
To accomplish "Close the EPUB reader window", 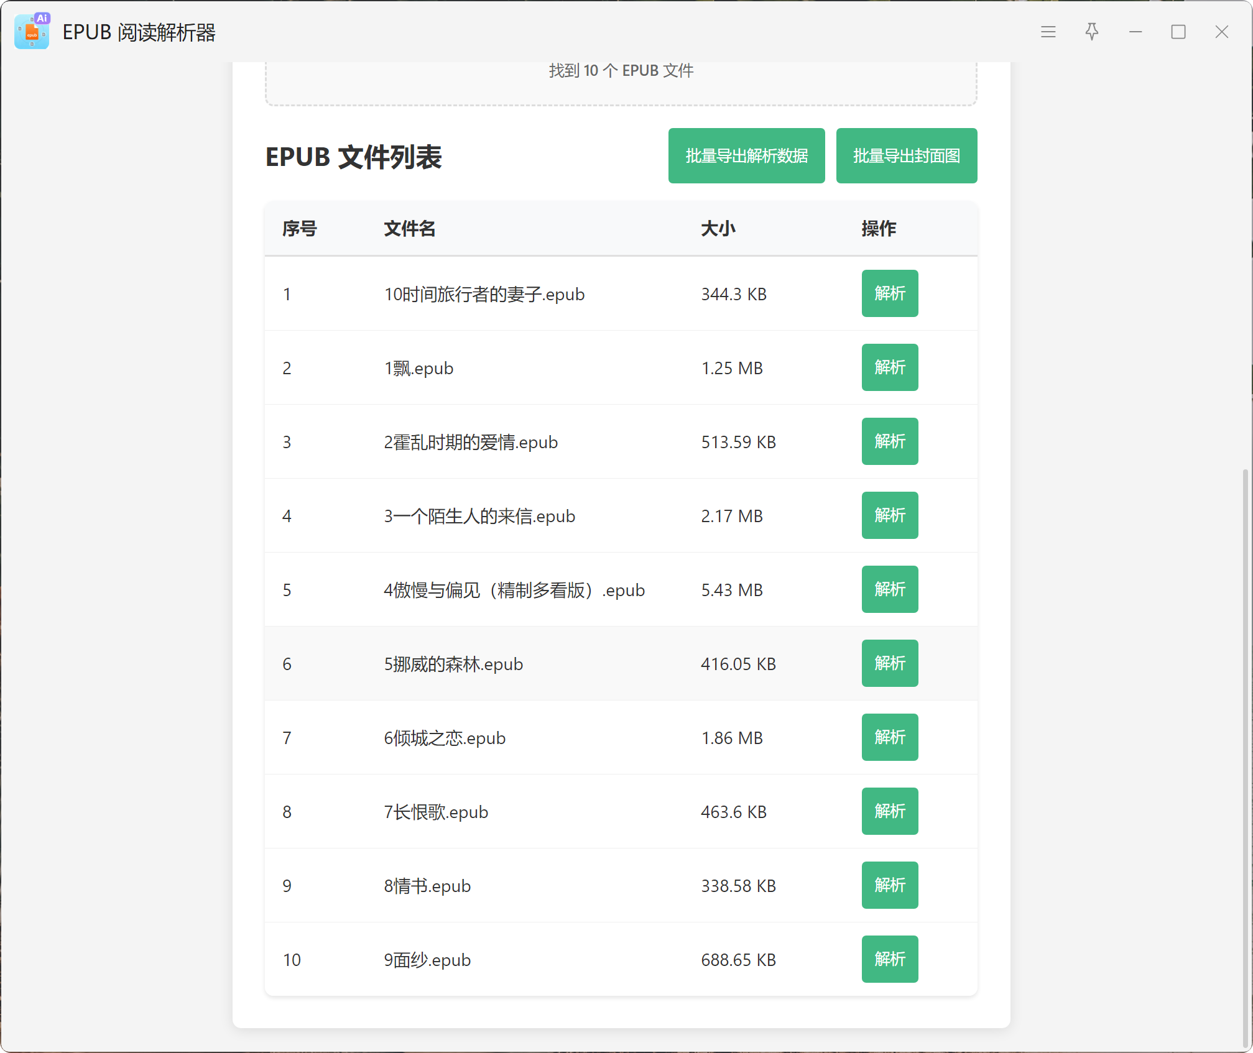I will [x=1221, y=32].
